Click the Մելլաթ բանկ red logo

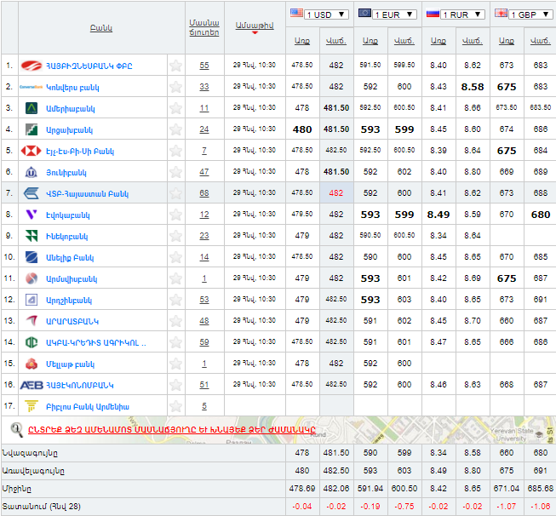point(32,364)
